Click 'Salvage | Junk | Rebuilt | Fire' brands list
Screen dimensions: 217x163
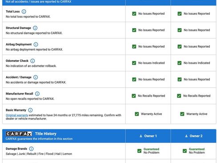(x=39, y=154)
